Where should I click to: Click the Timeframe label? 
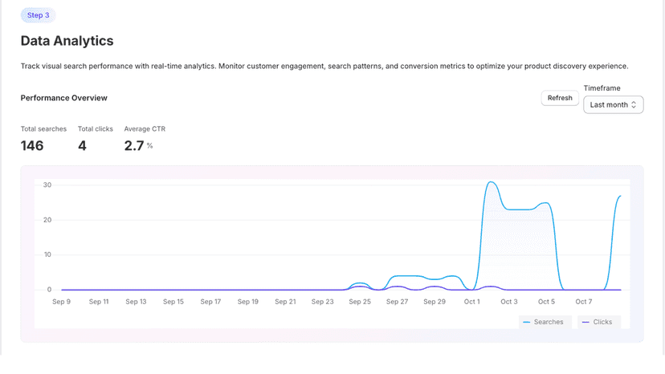(x=602, y=88)
